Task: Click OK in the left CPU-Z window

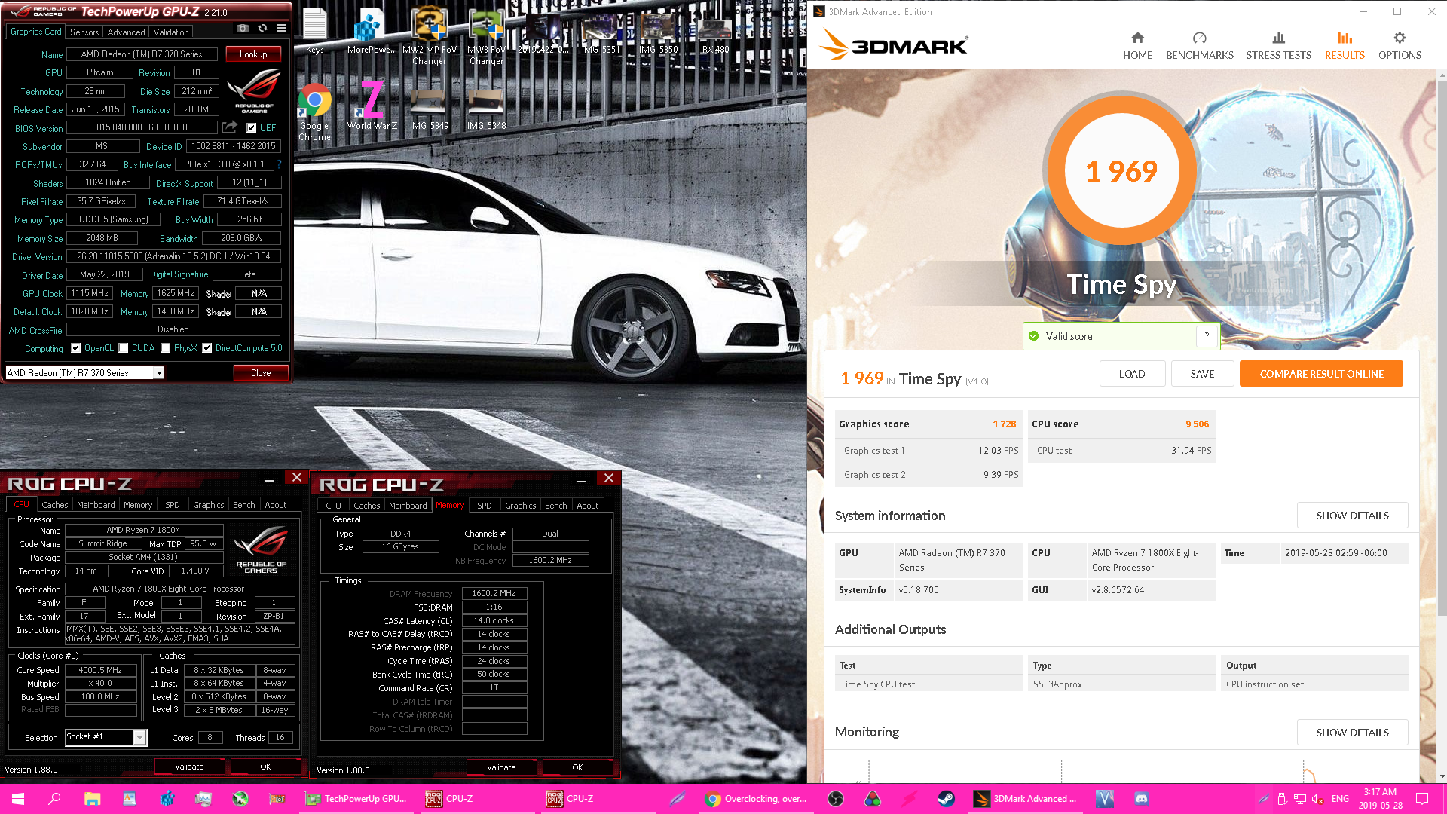Action: [265, 767]
